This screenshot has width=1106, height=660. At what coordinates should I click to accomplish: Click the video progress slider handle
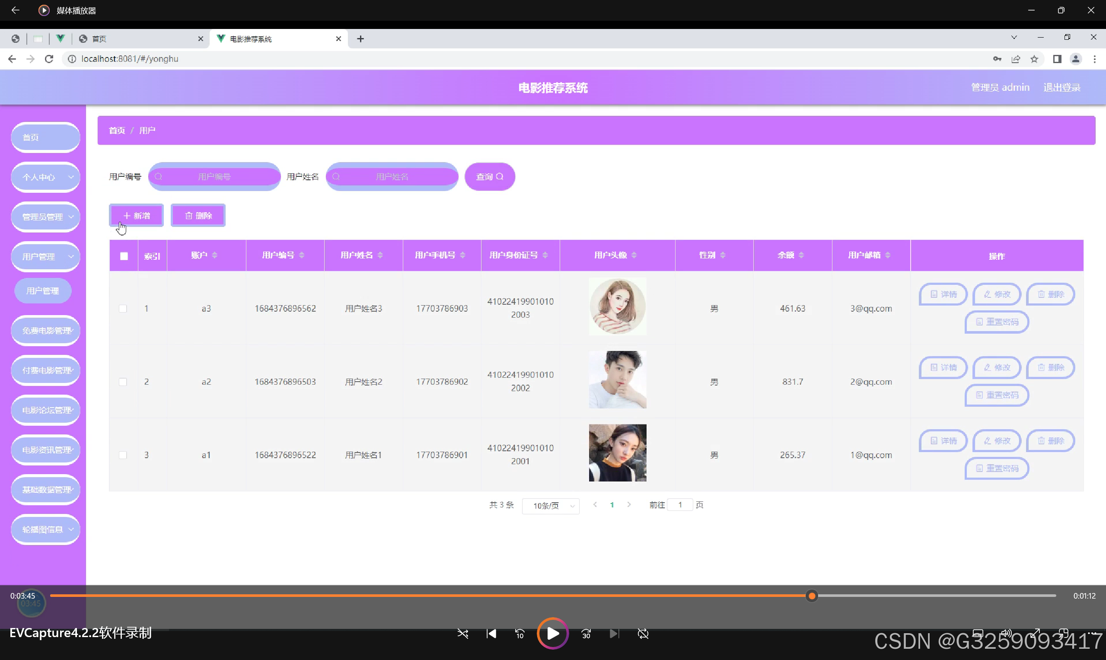click(812, 596)
